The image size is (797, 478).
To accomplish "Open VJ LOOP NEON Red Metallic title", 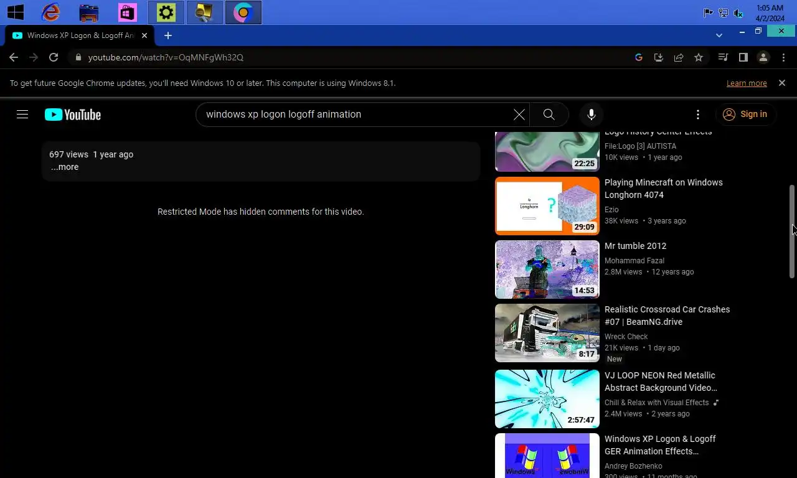I will point(661,382).
